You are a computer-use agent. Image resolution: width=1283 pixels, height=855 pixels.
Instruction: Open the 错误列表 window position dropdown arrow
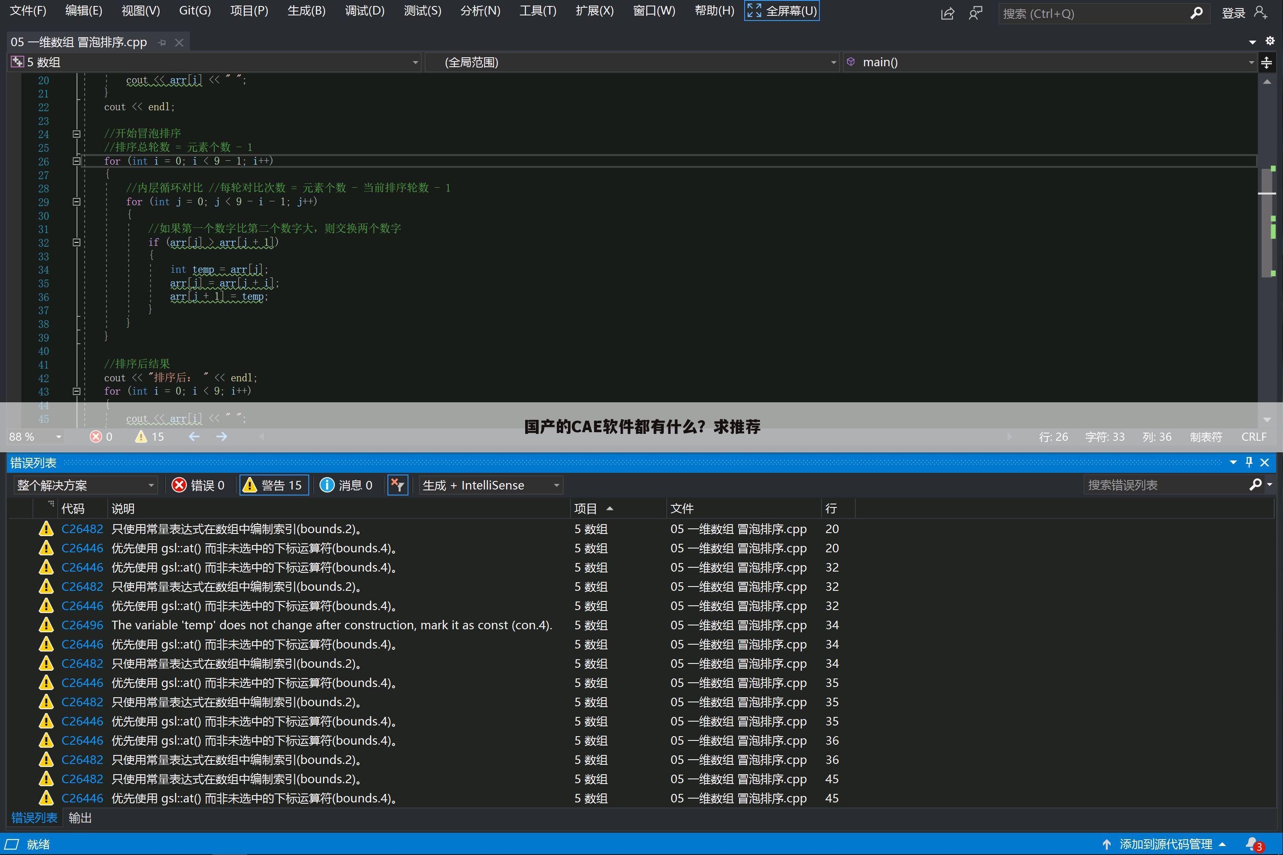click(1233, 463)
